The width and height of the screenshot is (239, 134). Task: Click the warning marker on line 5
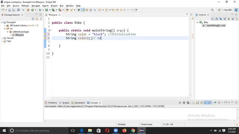[45, 34]
